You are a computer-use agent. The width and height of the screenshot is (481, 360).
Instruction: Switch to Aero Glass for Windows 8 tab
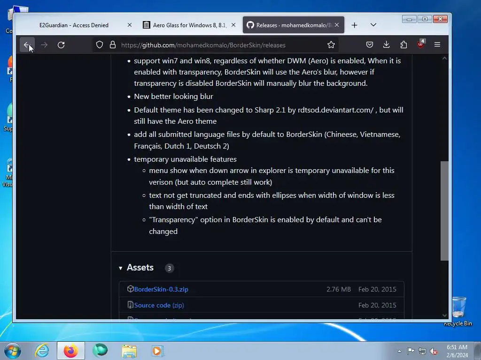pos(190,25)
